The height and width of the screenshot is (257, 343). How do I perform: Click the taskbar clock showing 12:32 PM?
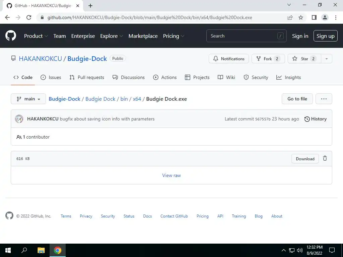coord(314,250)
